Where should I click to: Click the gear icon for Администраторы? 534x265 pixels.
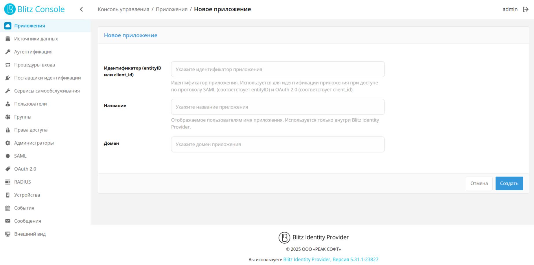[8, 143]
